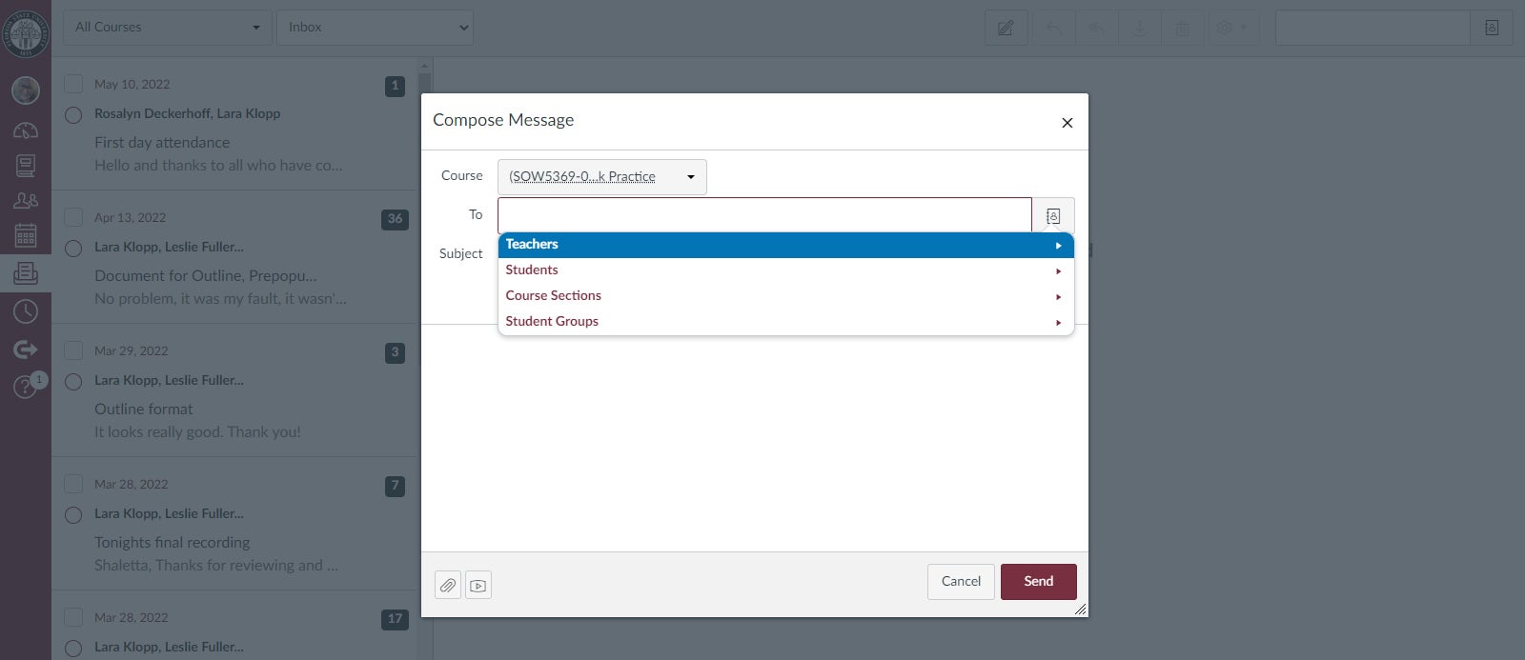Attach a file using the paperclip icon
Image resolution: width=1525 pixels, height=660 pixels.
pos(448,585)
